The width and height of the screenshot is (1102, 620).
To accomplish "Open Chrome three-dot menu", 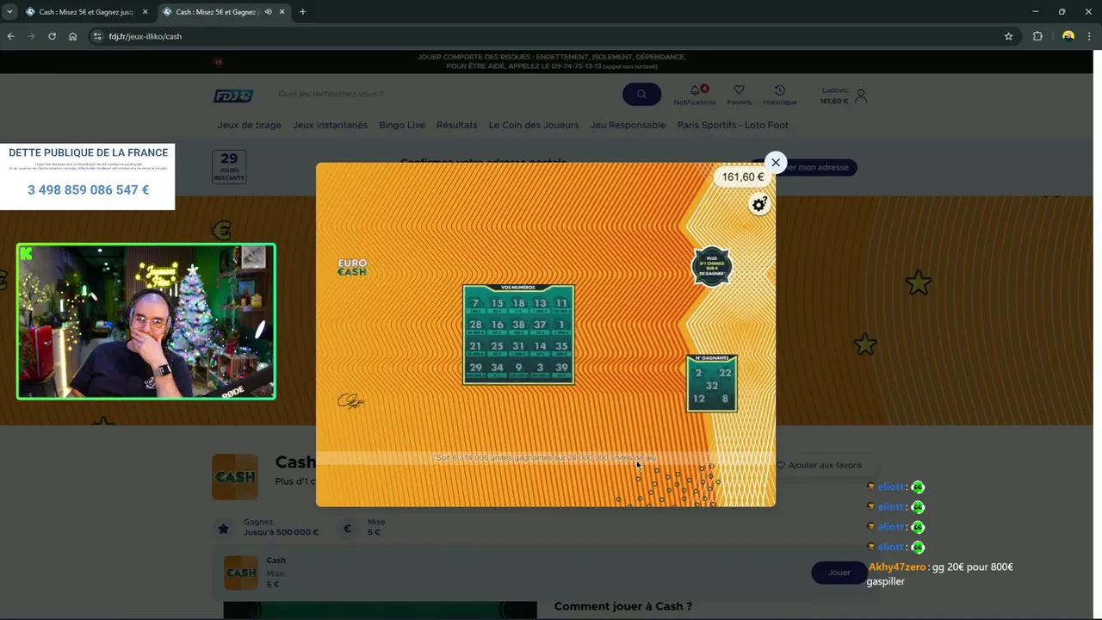I will pos(1090,36).
